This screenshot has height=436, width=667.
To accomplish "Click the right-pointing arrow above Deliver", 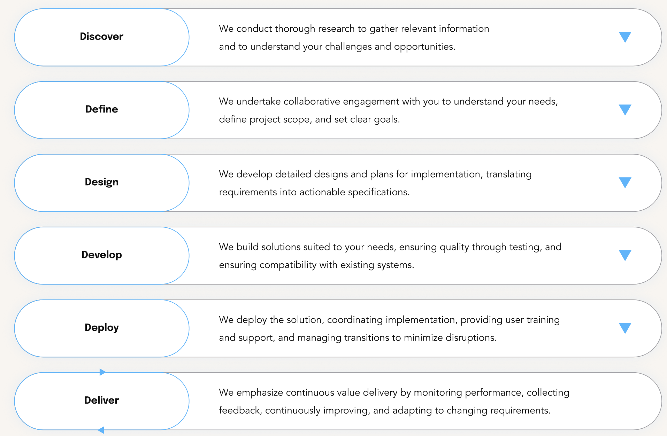I will click(102, 372).
